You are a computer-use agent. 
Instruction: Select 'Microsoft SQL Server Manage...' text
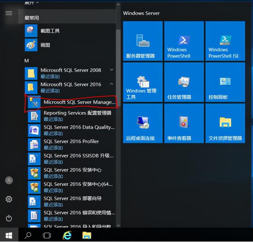79,102
